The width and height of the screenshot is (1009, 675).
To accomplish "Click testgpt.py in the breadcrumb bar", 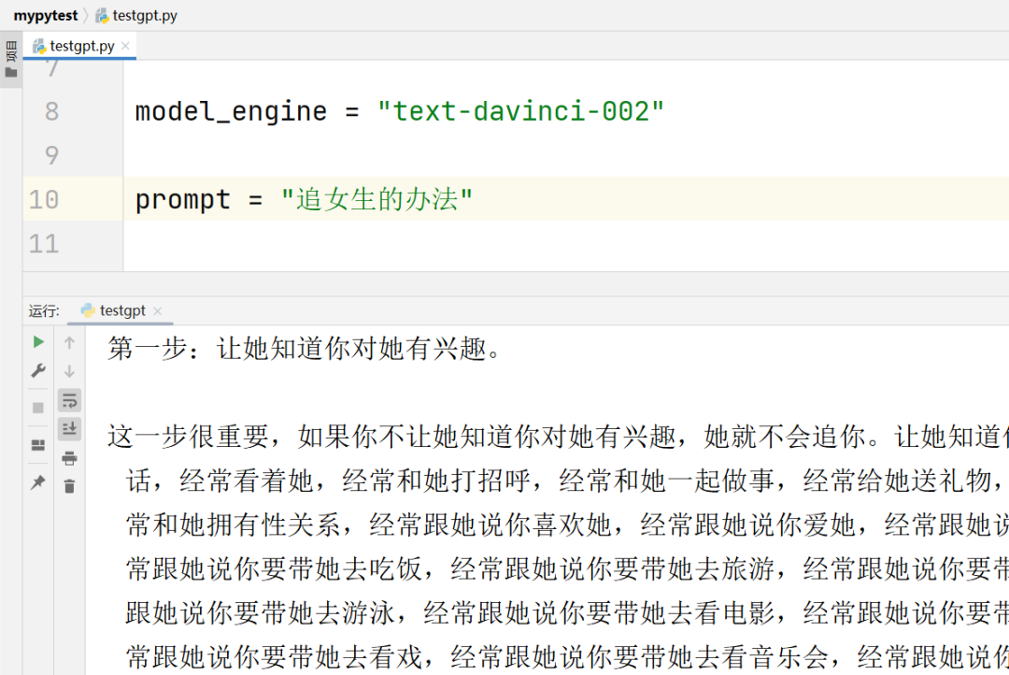I will tap(144, 15).
